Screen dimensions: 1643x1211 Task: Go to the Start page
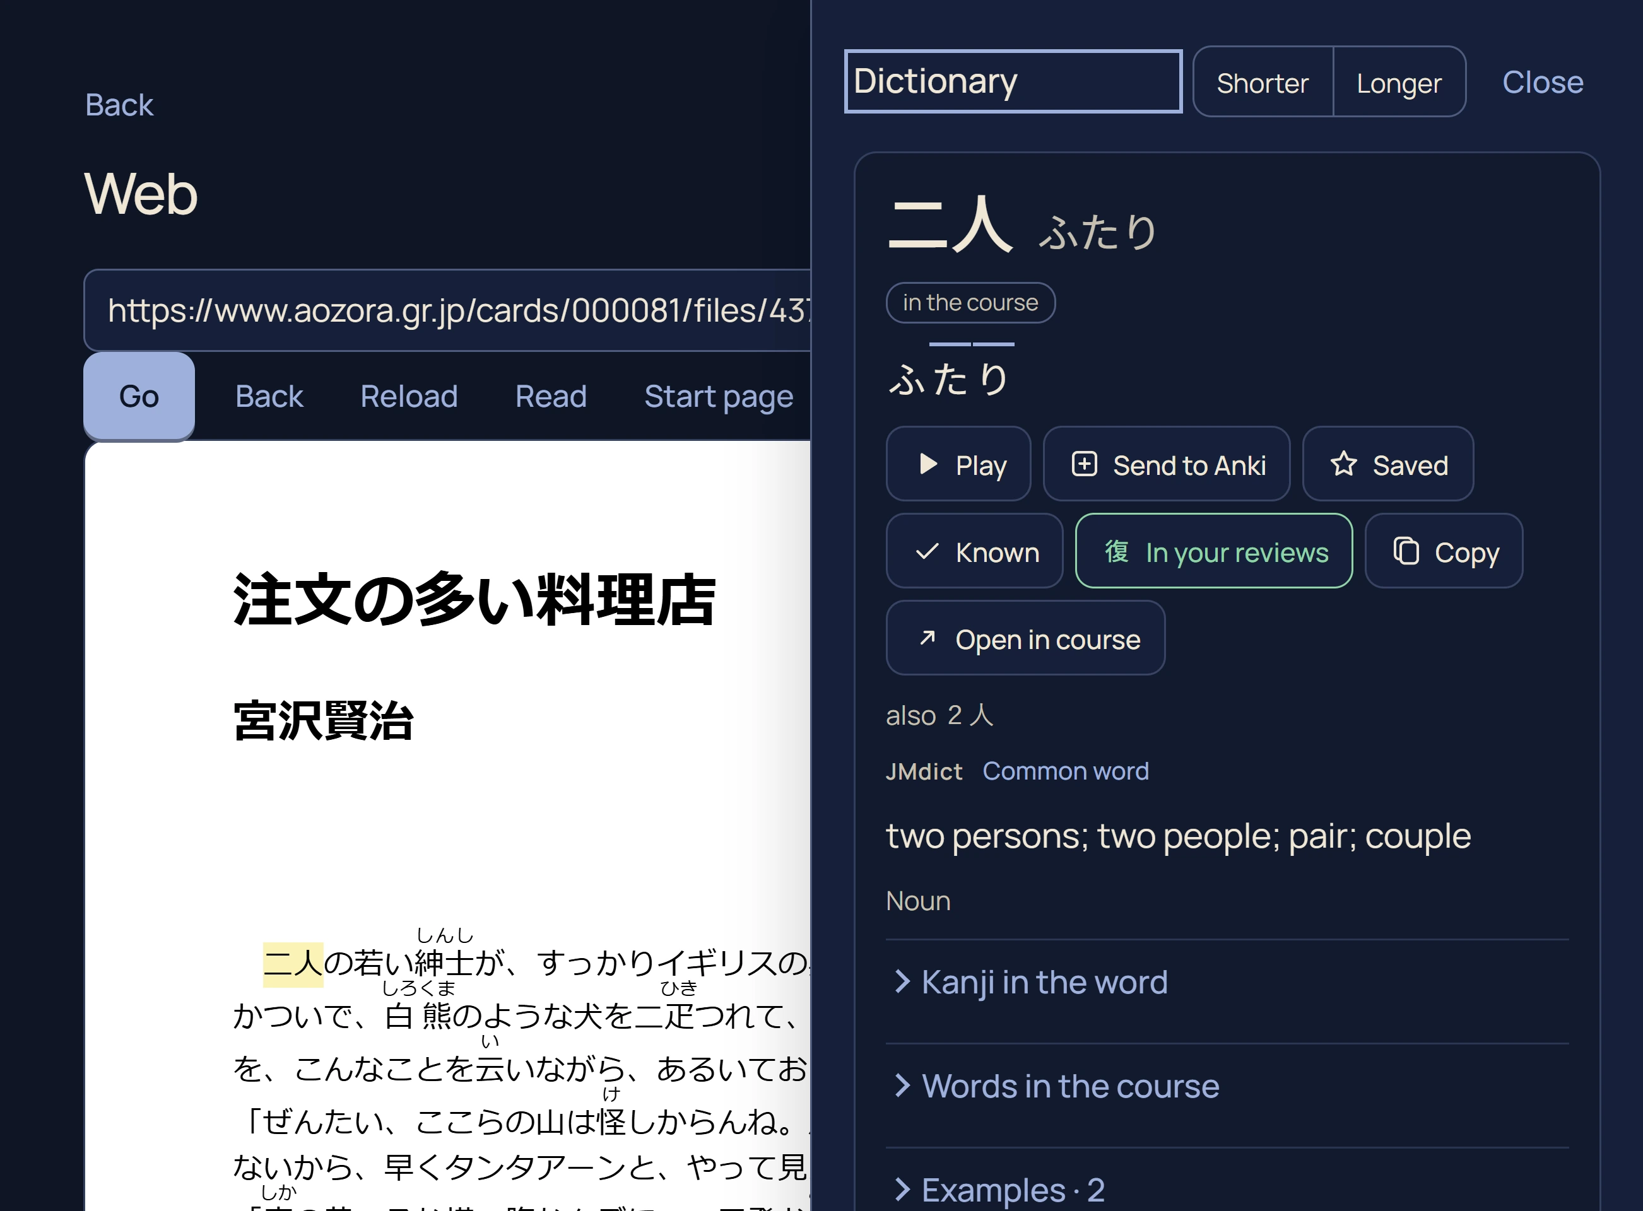point(719,397)
